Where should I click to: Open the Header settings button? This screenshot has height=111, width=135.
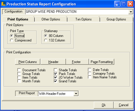[x=53, y=62]
